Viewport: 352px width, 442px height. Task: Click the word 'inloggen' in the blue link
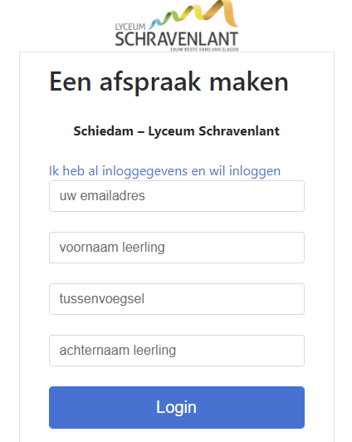(255, 171)
